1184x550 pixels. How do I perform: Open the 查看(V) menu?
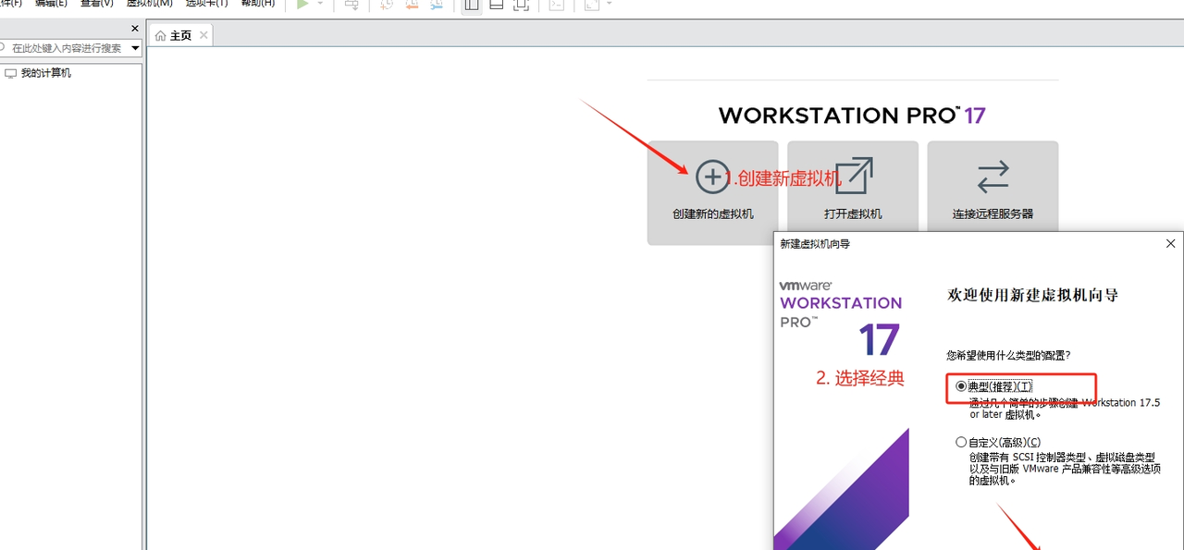(x=97, y=4)
